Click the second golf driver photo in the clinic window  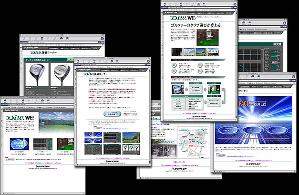pyautogui.click(x=62, y=74)
